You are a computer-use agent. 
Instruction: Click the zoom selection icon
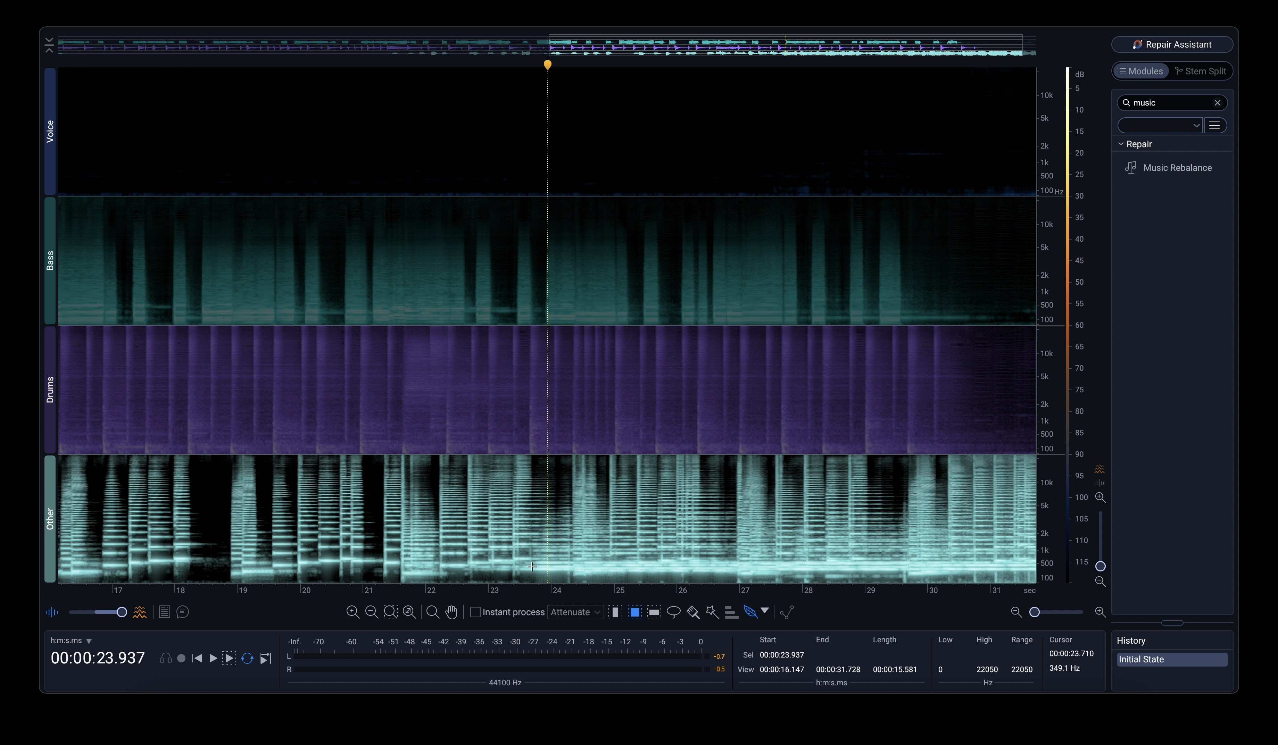click(390, 612)
